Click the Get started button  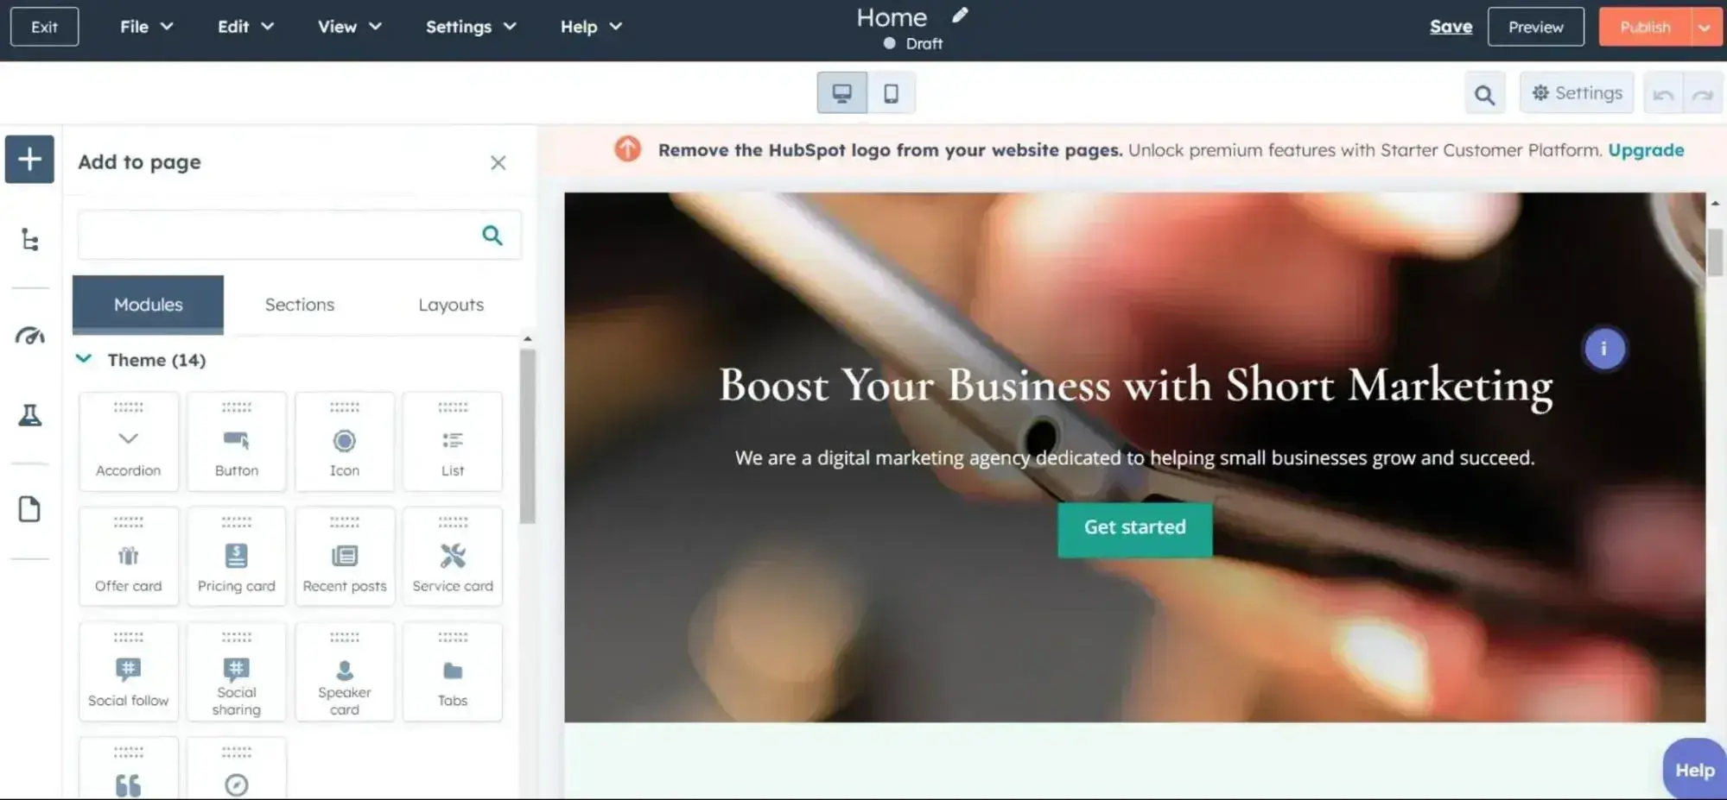pos(1134,527)
